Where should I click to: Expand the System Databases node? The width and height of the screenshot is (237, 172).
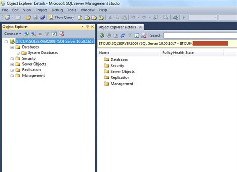pos(18,53)
